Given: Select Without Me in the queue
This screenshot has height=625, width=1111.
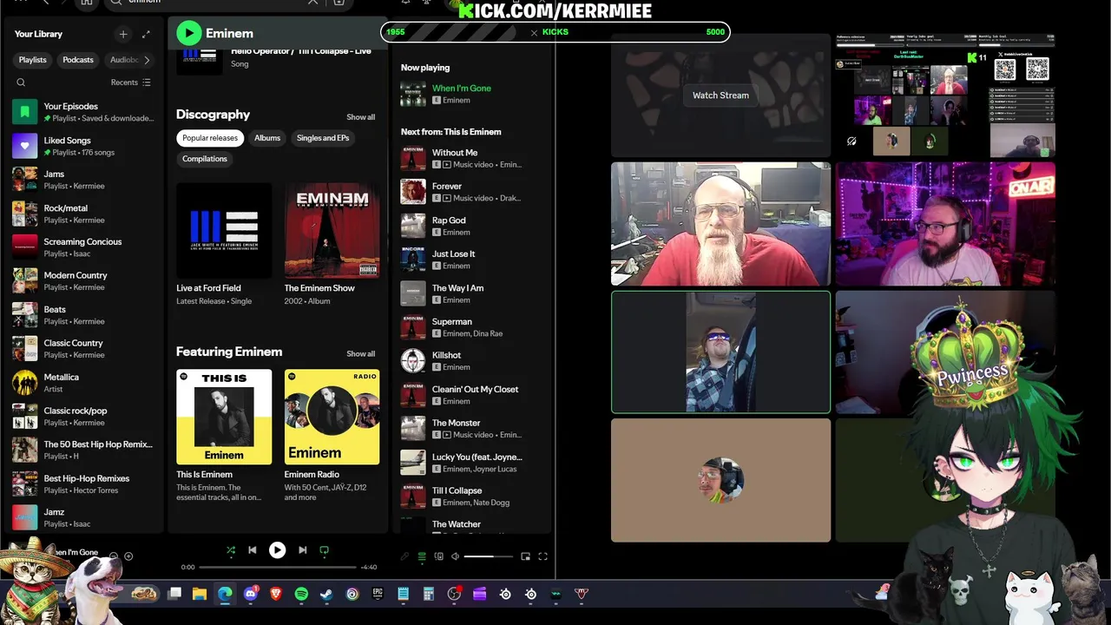Looking at the screenshot, I should click(472, 158).
